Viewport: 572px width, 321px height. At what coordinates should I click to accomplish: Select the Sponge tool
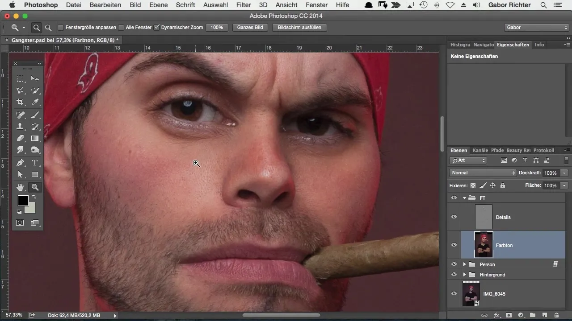tap(35, 150)
